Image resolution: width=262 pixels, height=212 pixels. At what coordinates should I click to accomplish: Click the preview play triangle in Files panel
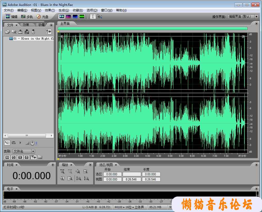(20, 143)
